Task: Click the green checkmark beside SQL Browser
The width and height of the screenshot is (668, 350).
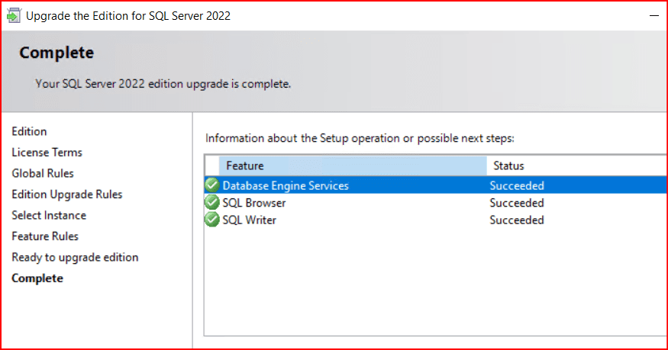Action: [212, 203]
